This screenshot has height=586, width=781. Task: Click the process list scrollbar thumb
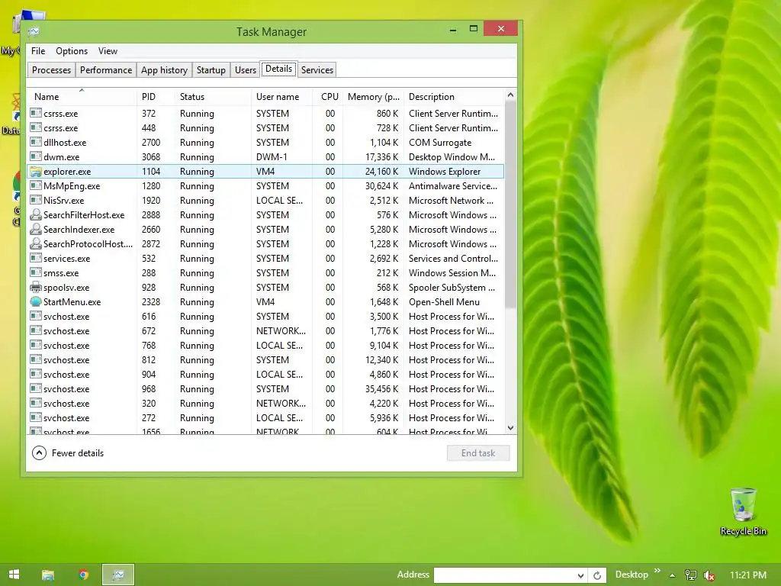pos(510,204)
